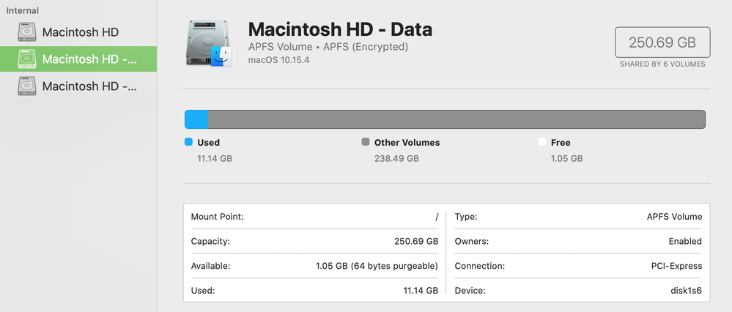Click the Mount Point row in info table
This screenshot has height=312, width=732.
pos(314,217)
